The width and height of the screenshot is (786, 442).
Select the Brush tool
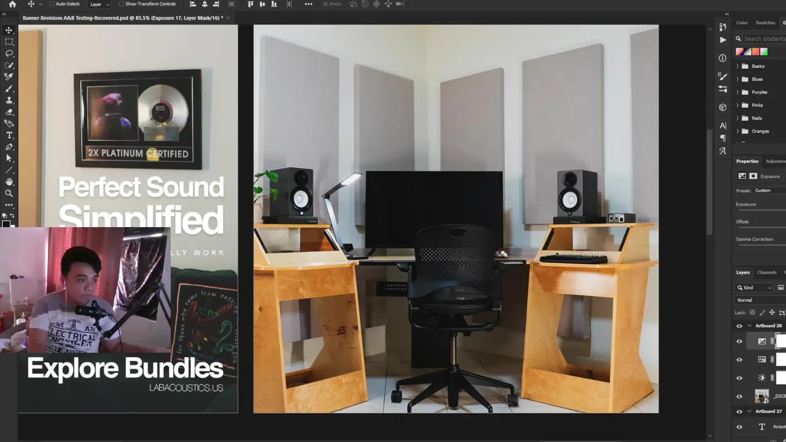(x=9, y=88)
